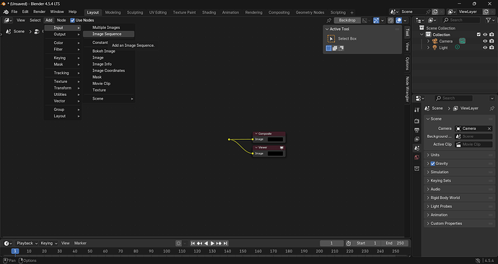Open the Blender logo menu
Viewport: 498px width, 264px height.
click(6, 12)
